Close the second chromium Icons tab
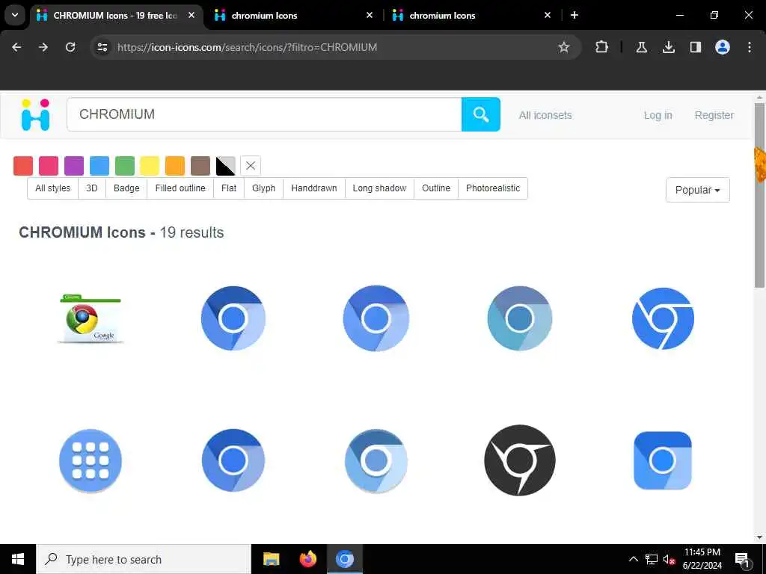Viewport: 766px width, 574px height. [x=370, y=15]
